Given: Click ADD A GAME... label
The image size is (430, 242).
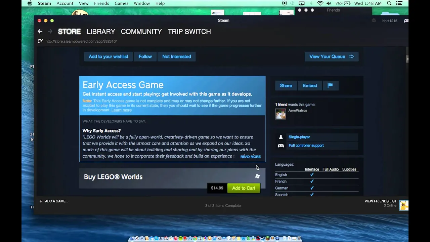Looking at the screenshot, I should click(x=56, y=201).
